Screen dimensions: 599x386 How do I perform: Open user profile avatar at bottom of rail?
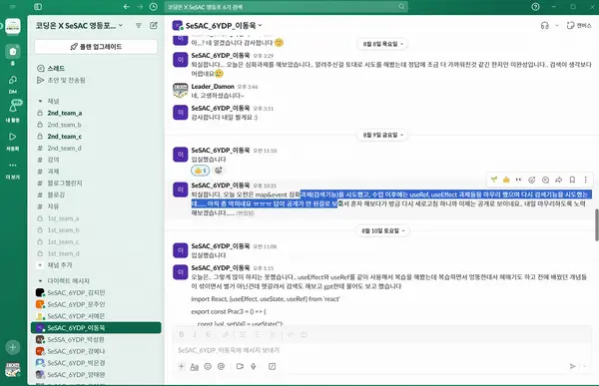(13, 370)
